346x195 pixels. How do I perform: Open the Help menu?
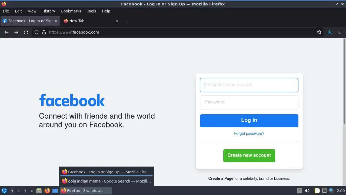click(106, 11)
